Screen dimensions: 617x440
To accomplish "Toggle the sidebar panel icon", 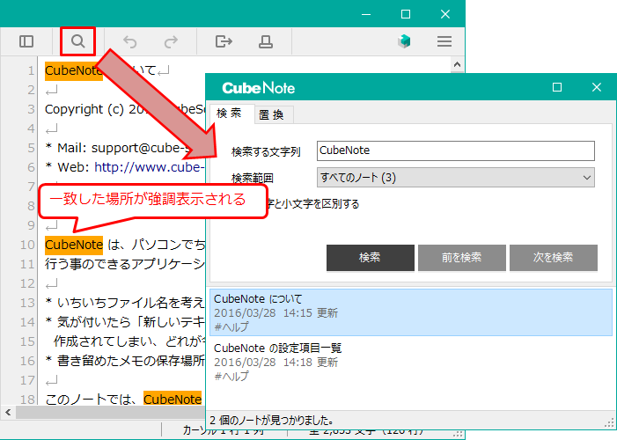I will tap(26, 41).
